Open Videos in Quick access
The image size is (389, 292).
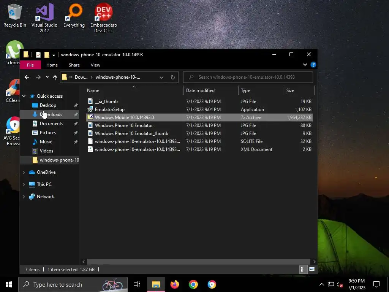46,151
